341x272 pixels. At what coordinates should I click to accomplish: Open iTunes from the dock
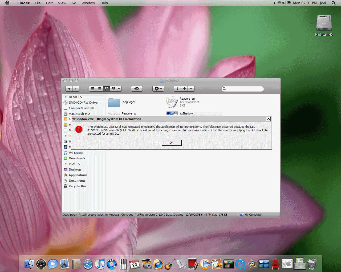(x=100, y=264)
